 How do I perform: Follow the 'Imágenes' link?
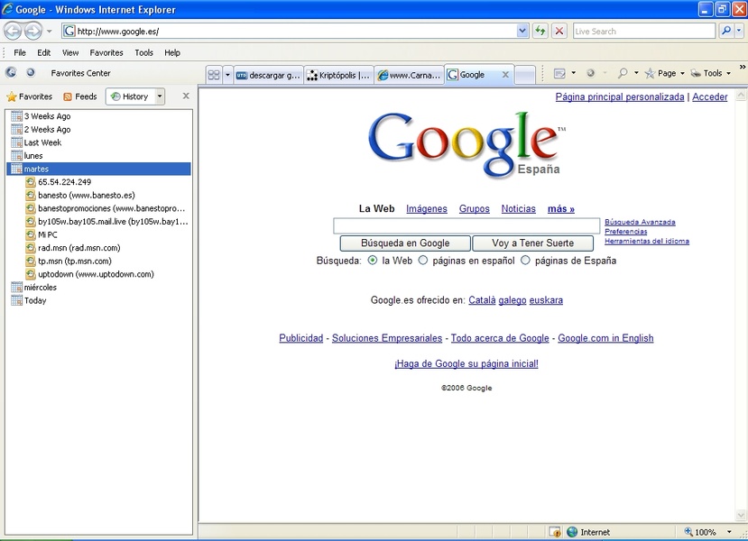pyautogui.click(x=426, y=209)
